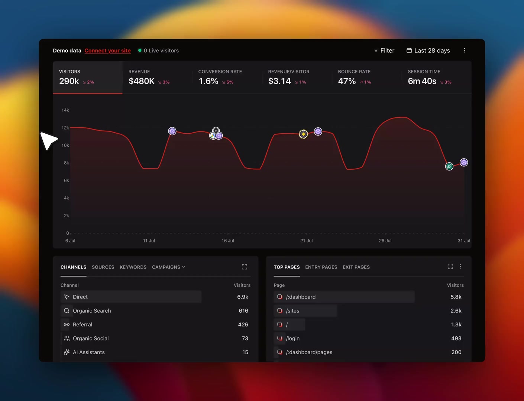
Task: Open the three-dot menu in the header
Action: 465,50
